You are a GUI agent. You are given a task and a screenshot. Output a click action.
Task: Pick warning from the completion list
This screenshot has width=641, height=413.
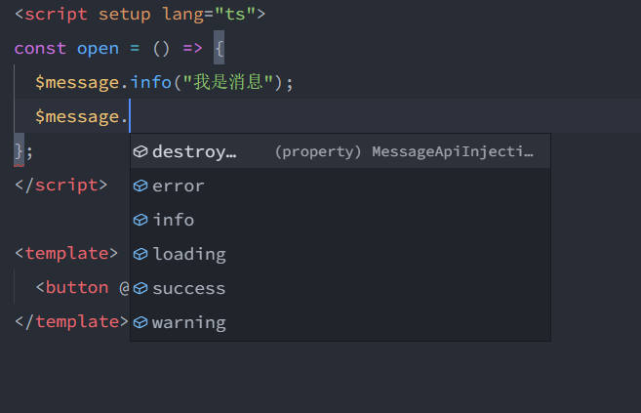(x=189, y=322)
